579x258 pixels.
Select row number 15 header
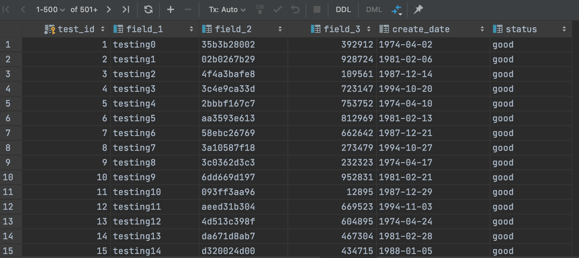[x=11, y=251]
